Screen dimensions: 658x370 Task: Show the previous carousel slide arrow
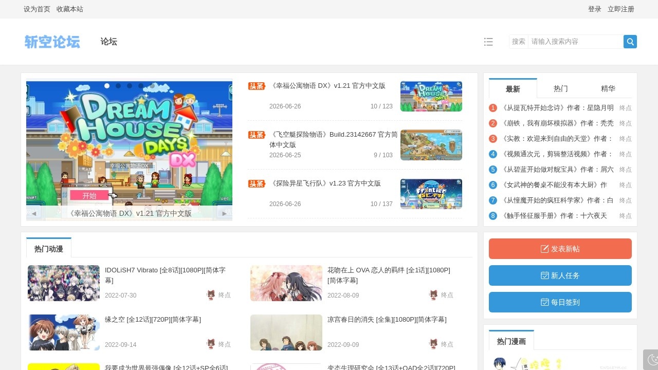[34, 213]
